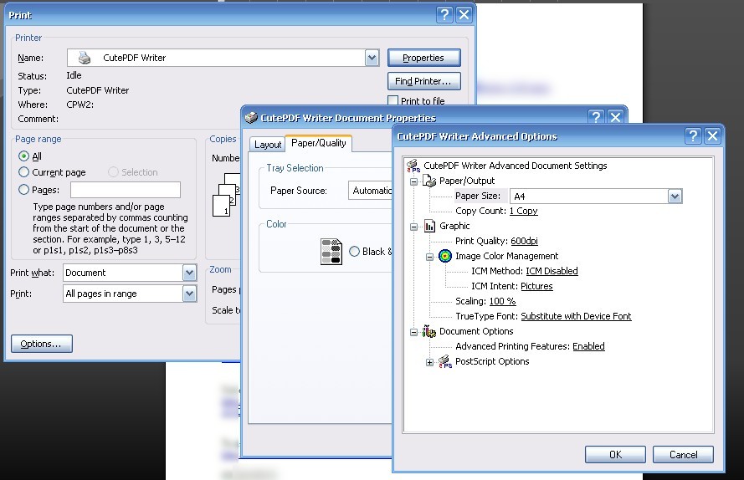Cancel the Advanced Options dialog
The image size is (744, 480).
pos(683,454)
